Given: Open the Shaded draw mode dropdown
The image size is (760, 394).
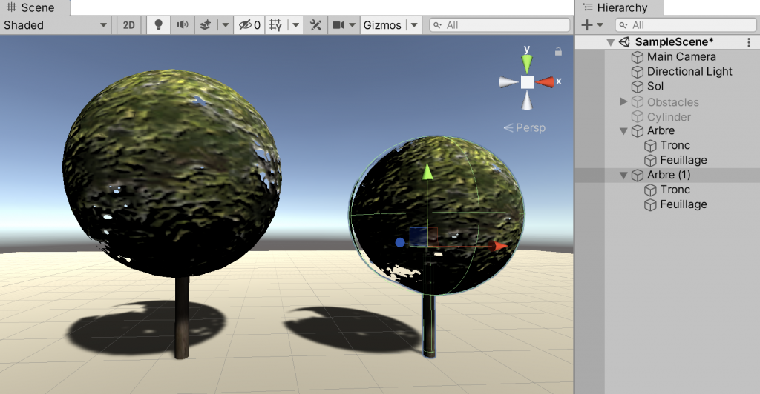Looking at the screenshot, I should point(56,25).
